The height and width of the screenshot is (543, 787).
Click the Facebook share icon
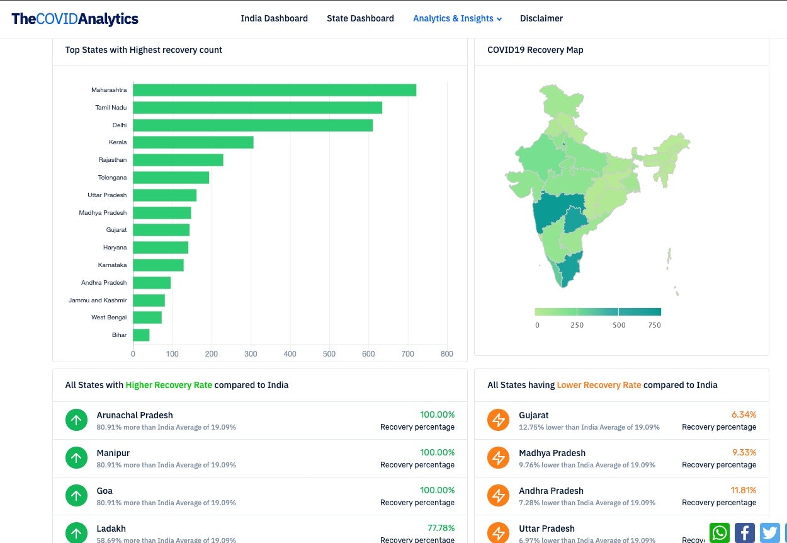pyautogui.click(x=744, y=532)
